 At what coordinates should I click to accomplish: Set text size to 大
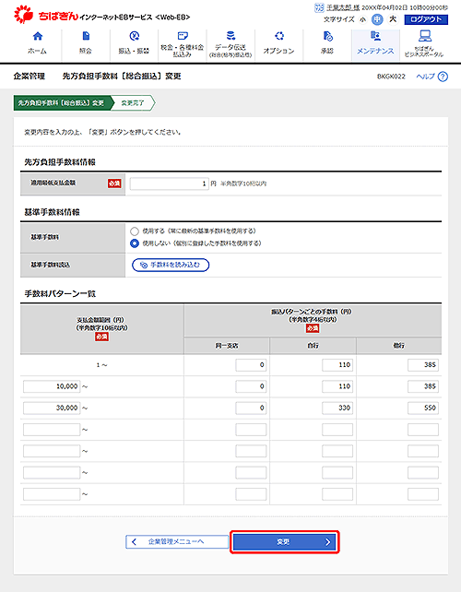coord(393,19)
